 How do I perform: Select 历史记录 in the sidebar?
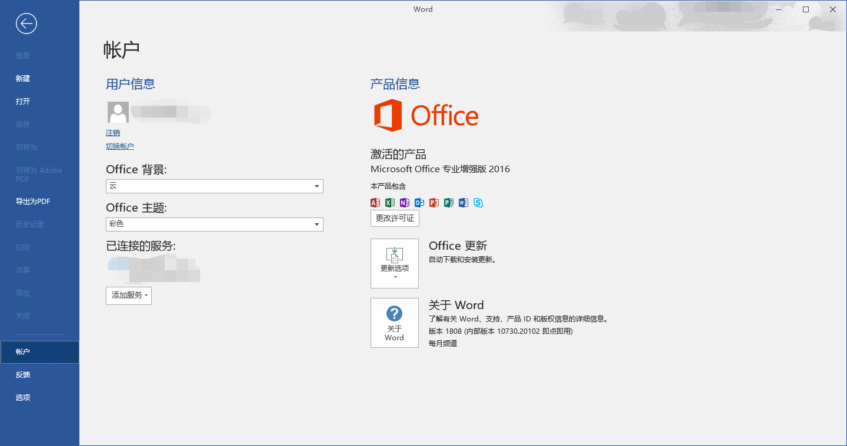pos(39,224)
